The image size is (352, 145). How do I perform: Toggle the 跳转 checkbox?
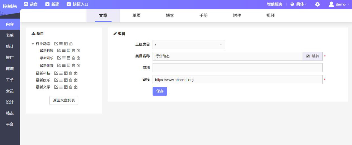pyautogui.click(x=308, y=56)
